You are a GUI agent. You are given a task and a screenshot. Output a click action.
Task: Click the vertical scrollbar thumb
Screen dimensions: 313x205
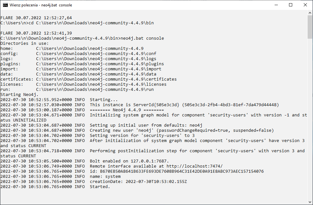[310, 27]
